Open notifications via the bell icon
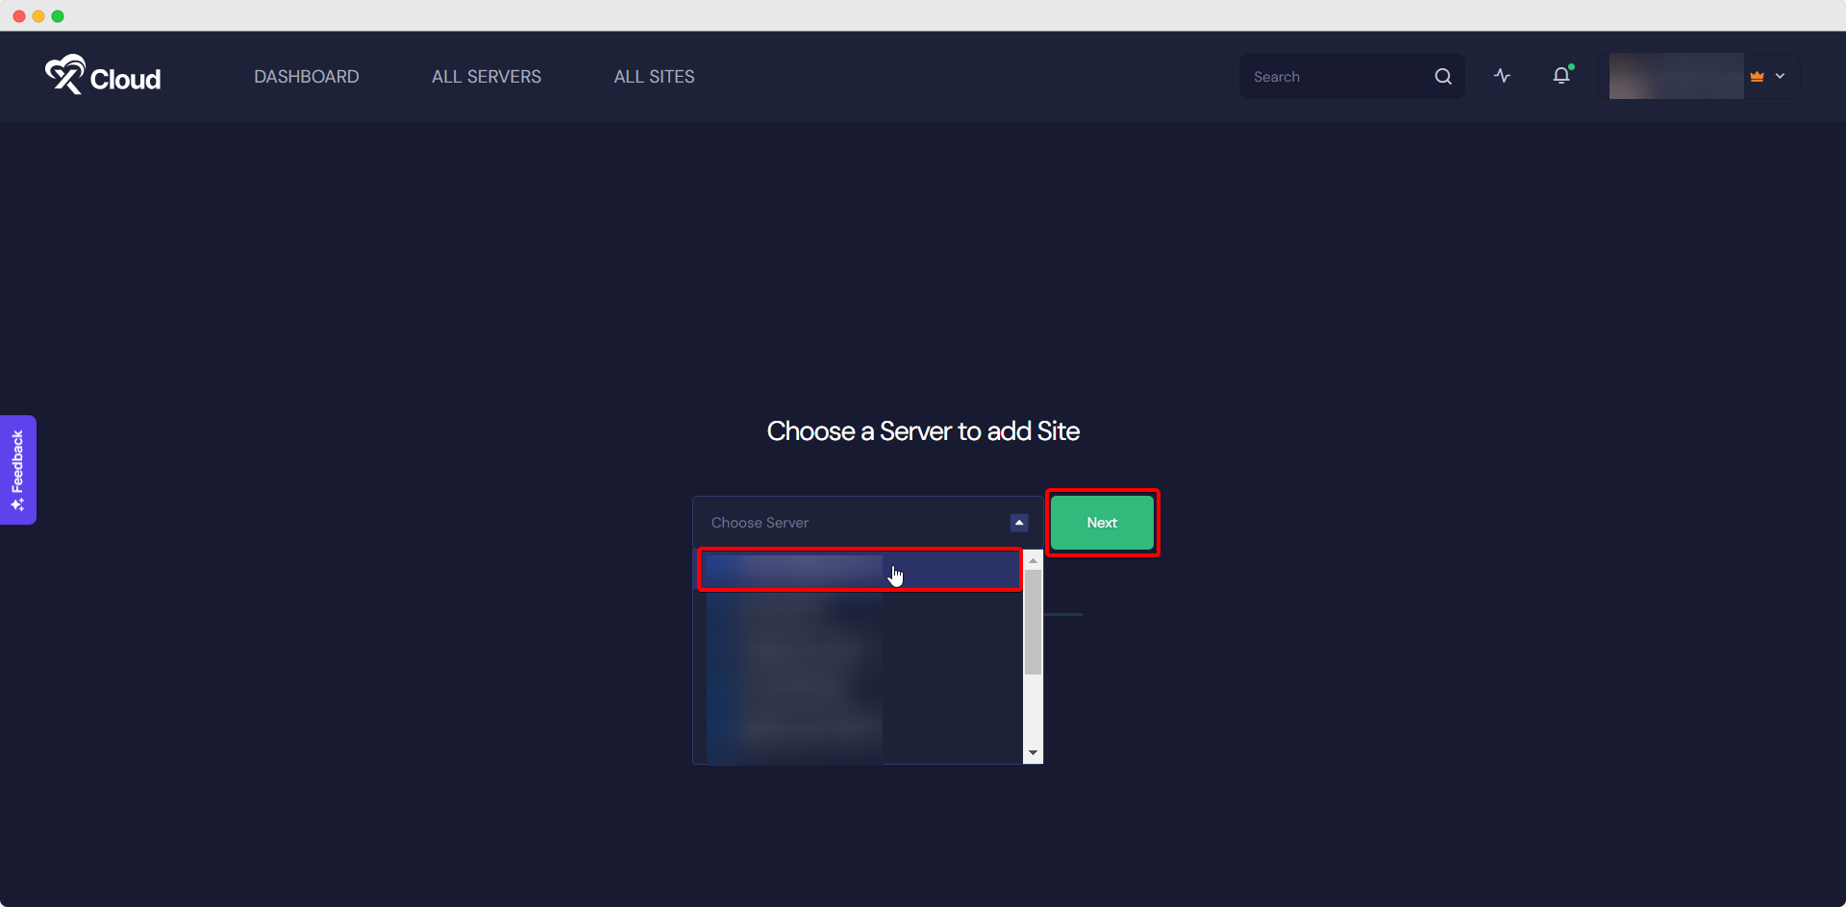The height and width of the screenshot is (907, 1846). 1559,76
